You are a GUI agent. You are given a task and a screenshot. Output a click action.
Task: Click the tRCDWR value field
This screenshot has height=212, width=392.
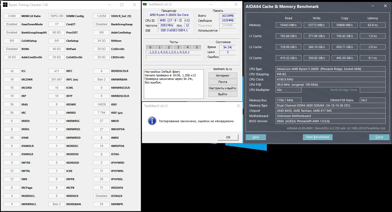pos(12,79)
